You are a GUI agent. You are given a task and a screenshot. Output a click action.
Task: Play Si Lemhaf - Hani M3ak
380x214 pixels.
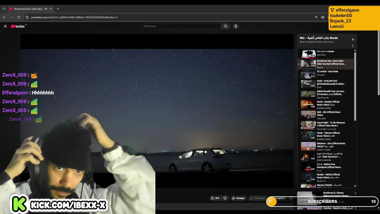pyautogui.click(x=325, y=74)
